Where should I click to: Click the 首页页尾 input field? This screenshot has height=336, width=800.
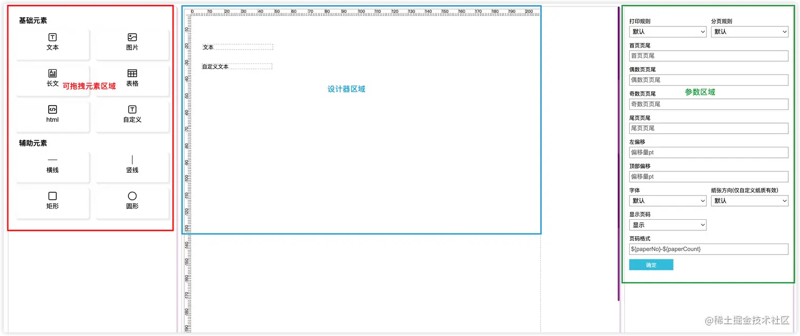point(708,55)
